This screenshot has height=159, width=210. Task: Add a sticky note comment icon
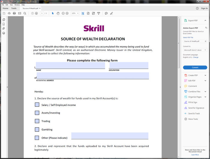(106, 13)
